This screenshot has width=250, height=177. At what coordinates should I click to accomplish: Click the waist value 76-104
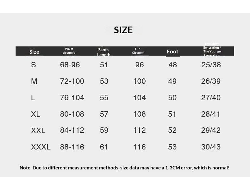point(72,98)
